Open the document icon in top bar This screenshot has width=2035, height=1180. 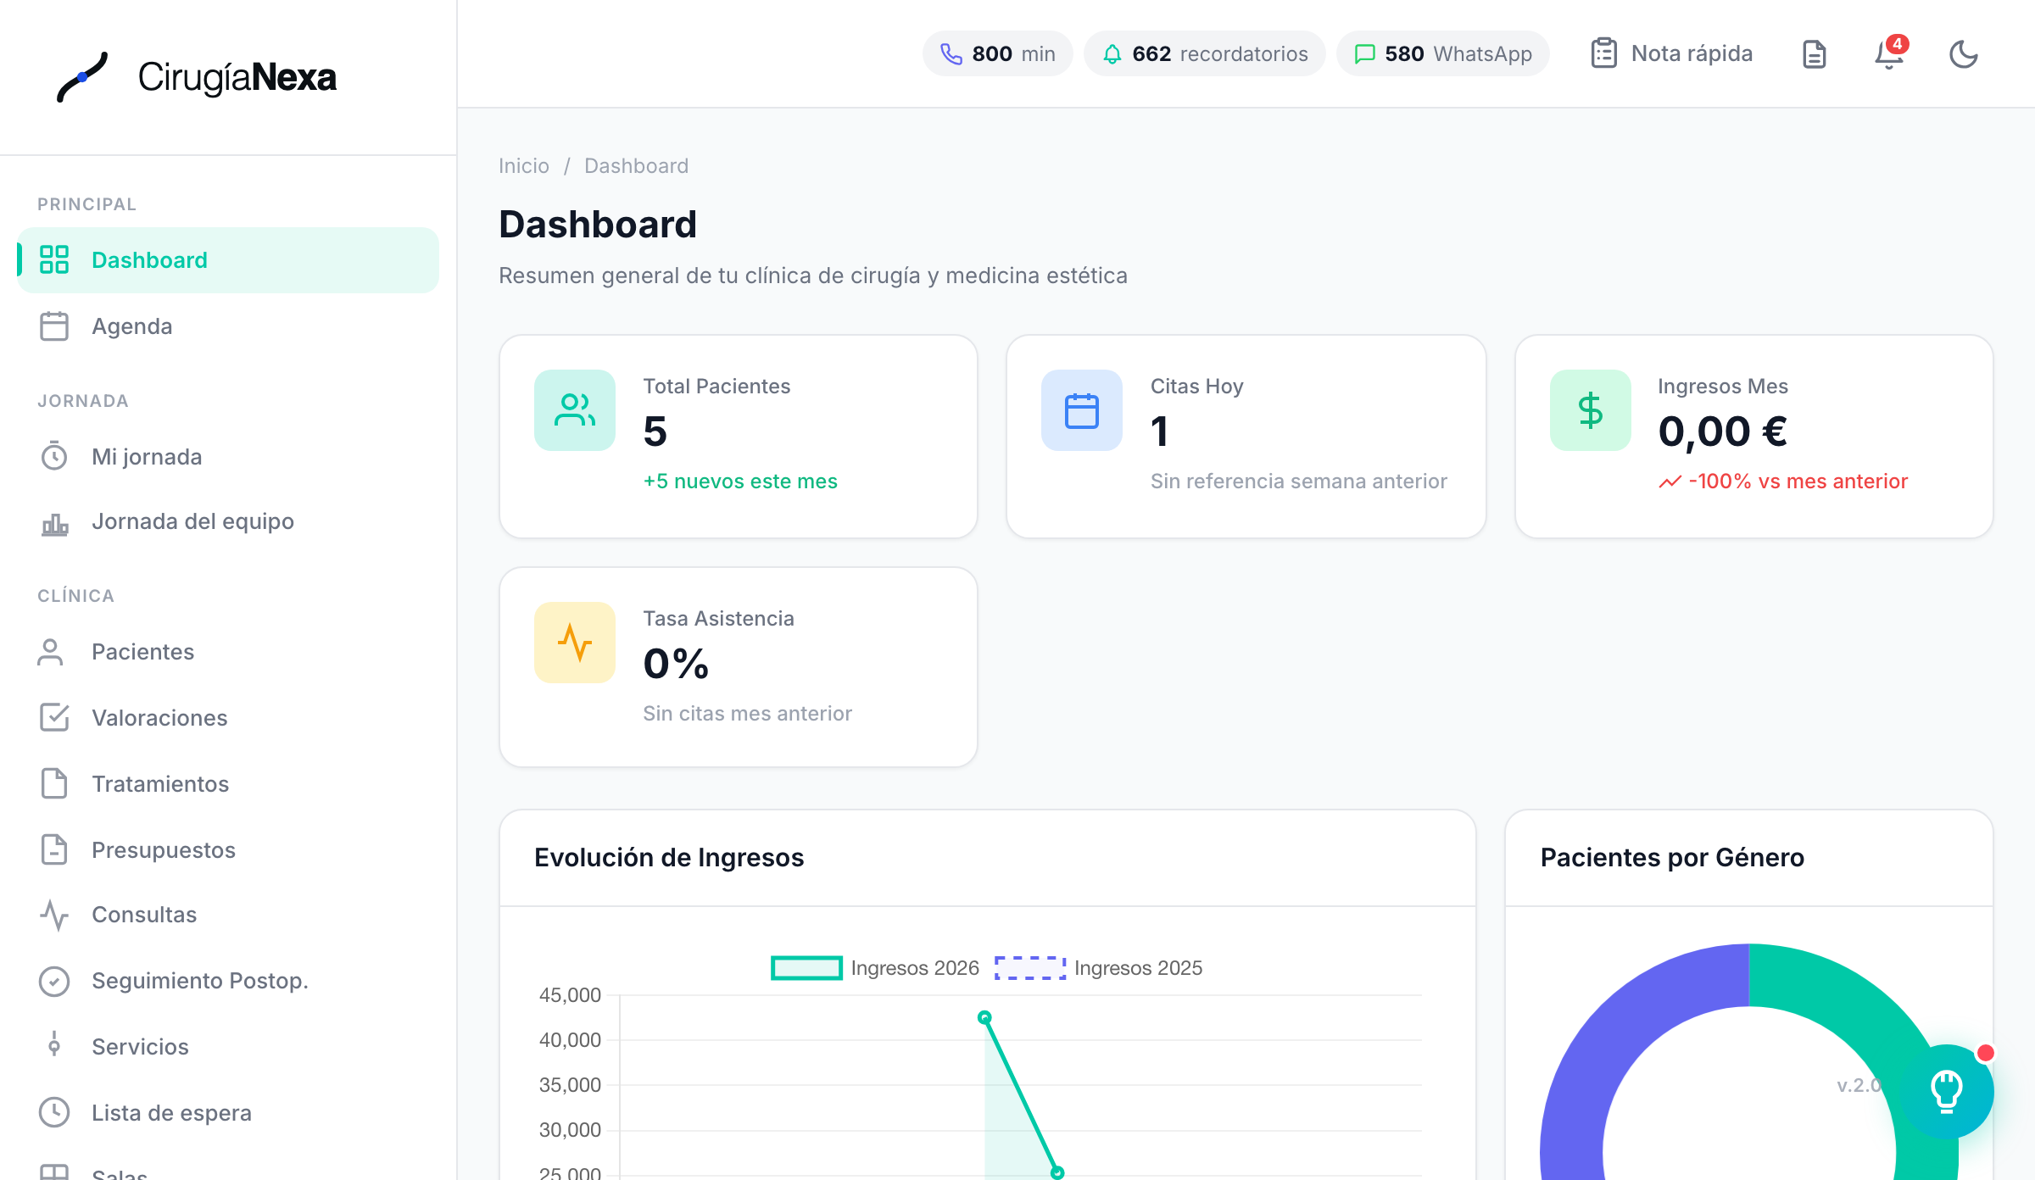point(1814,54)
